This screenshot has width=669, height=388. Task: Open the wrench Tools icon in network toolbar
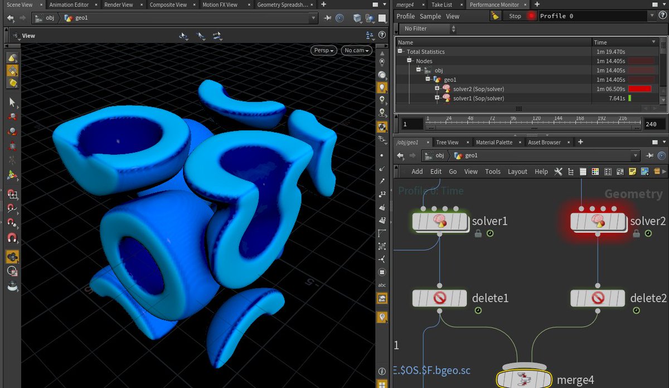click(x=558, y=172)
